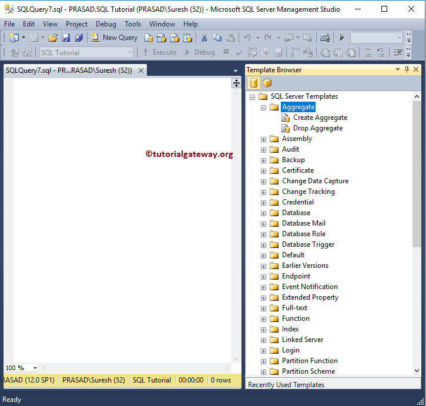
Task: Click the Debug button in the SQL toolbar
Action: click(x=200, y=52)
